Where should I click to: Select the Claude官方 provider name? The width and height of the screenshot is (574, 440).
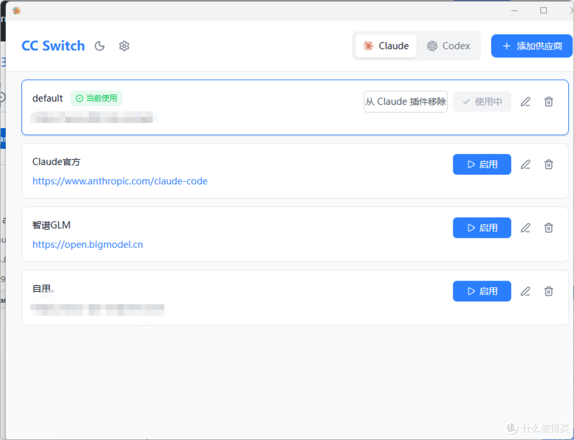pos(56,162)
